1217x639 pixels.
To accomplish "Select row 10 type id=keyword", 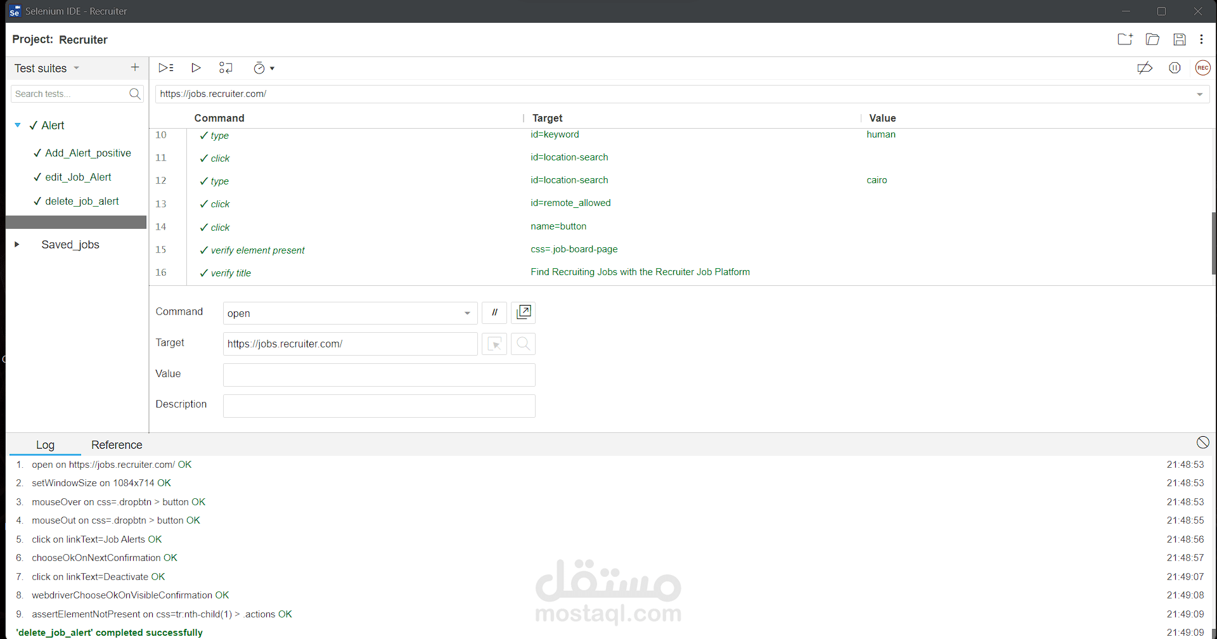I will pos(679,135).
